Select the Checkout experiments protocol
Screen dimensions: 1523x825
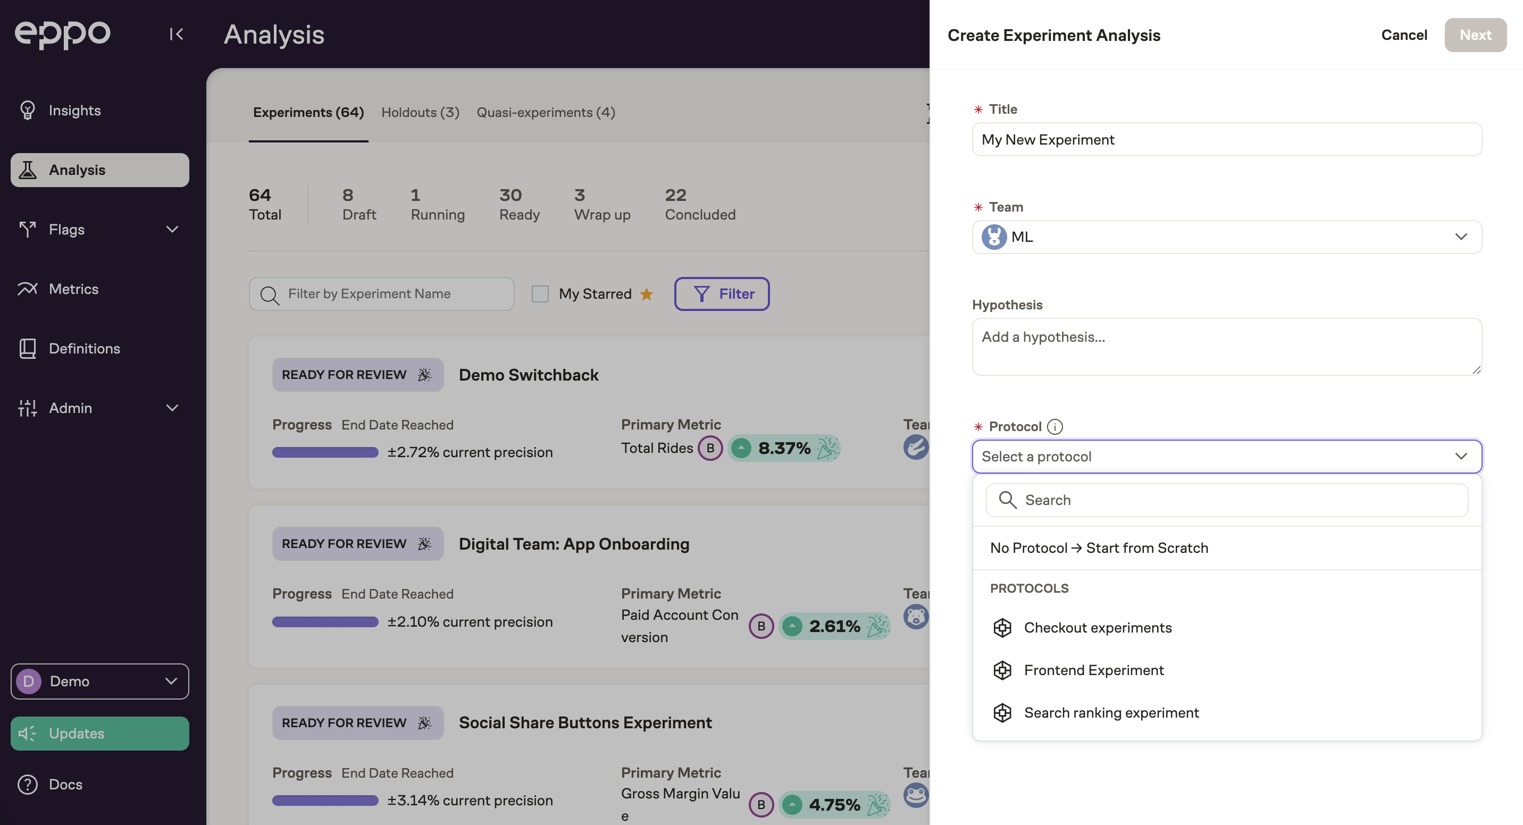point(1098,627)
